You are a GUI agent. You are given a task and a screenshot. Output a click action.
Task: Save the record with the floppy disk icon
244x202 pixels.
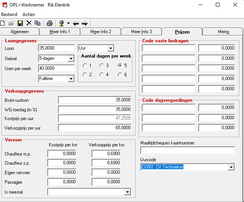20,23
